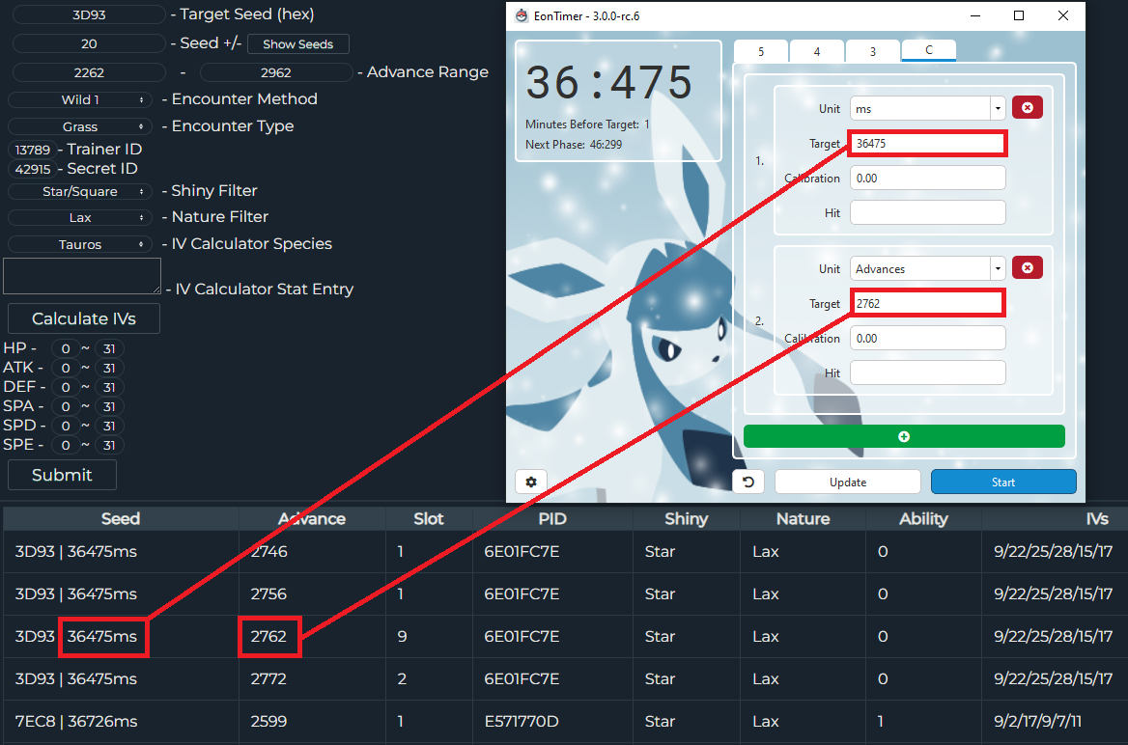Click the Update button in EonTimer
Image resolution: width=1128 pixels, height=745 pixels.
click(x=847, y=482)
